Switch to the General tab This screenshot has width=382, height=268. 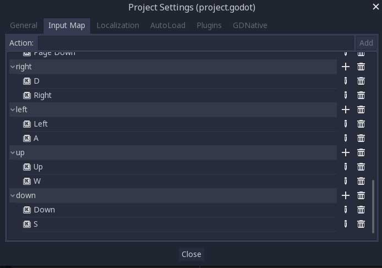[x=24, y=25]
